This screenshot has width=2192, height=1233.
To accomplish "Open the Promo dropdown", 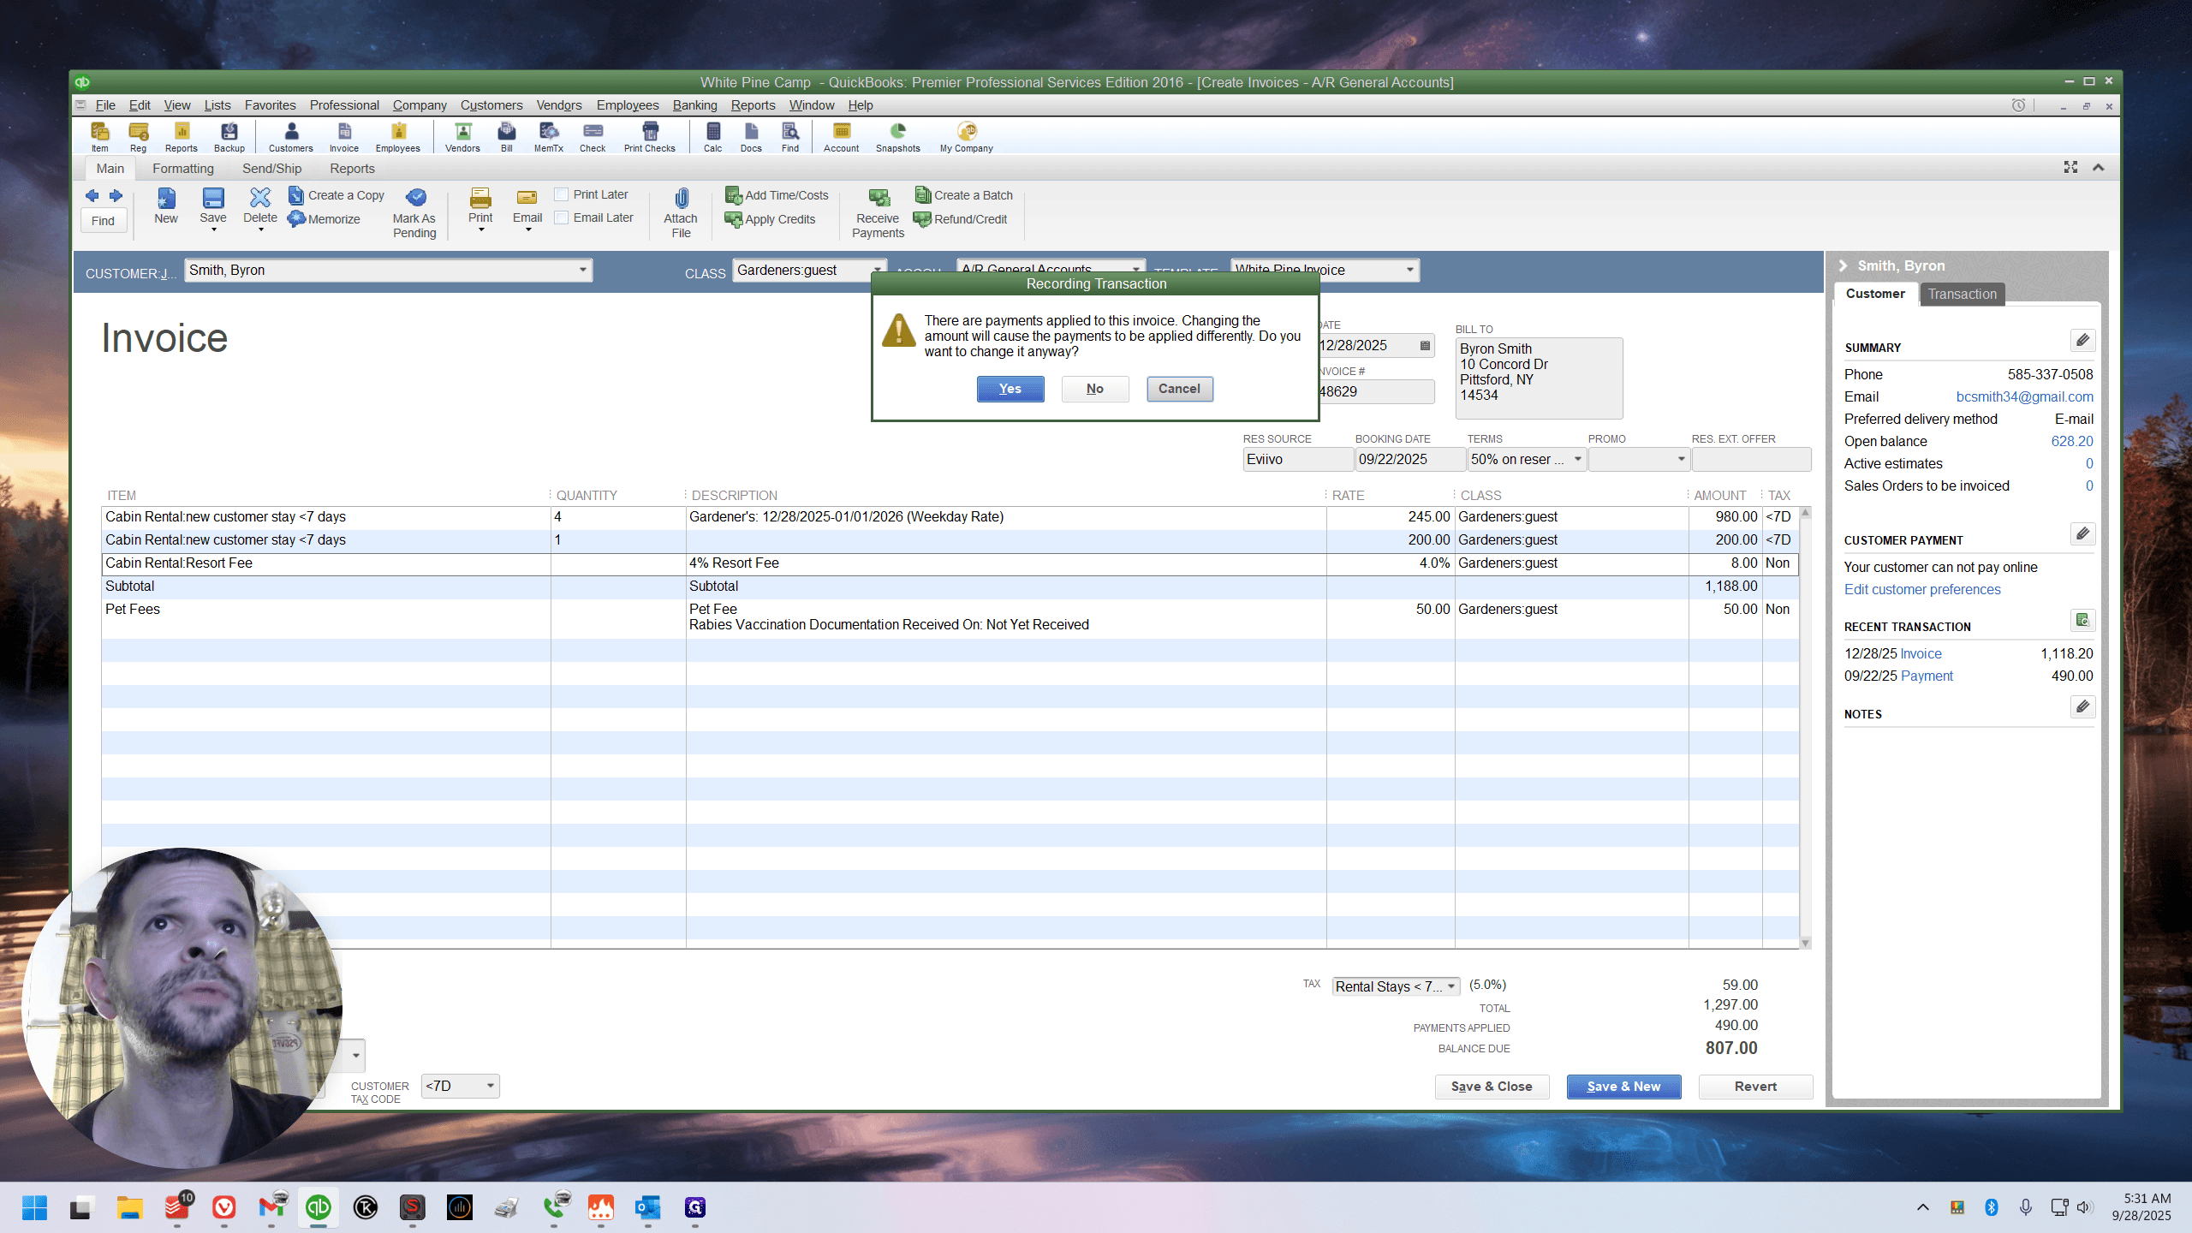I will coord(1681,459).
